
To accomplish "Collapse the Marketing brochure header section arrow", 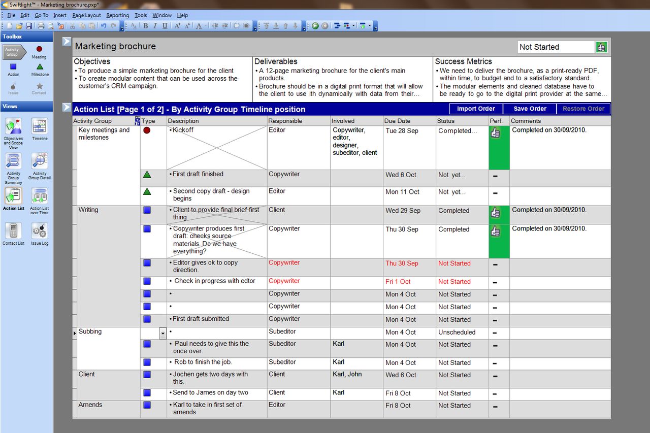I will (x=67, y=41).
